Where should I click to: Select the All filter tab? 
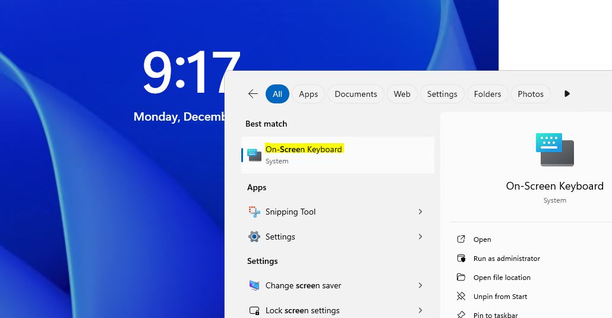277,94
